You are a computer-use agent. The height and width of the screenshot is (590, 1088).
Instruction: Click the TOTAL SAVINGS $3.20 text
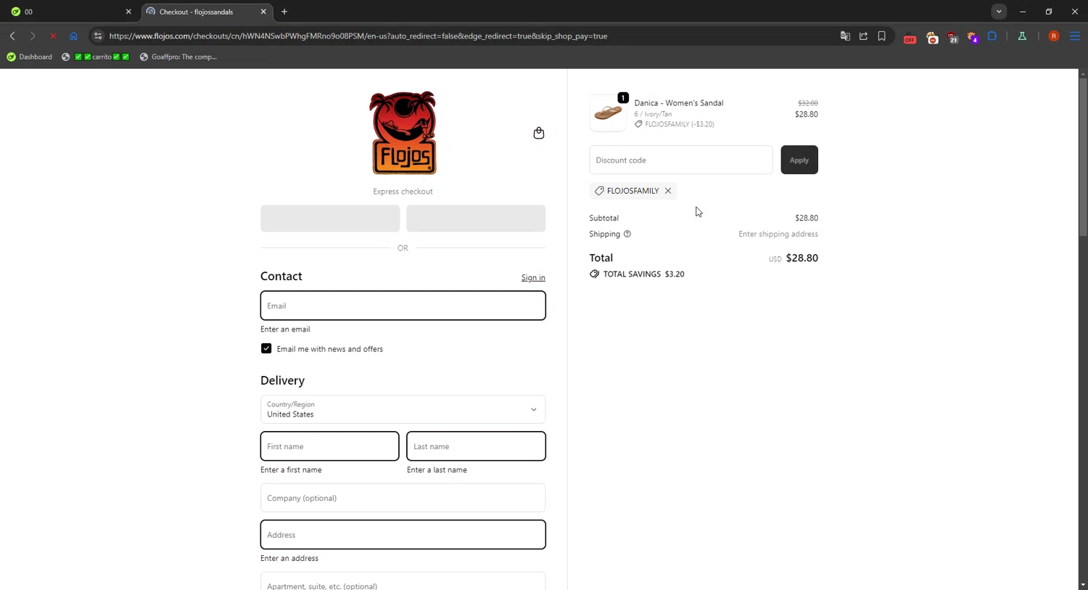(x=643, y=274)
